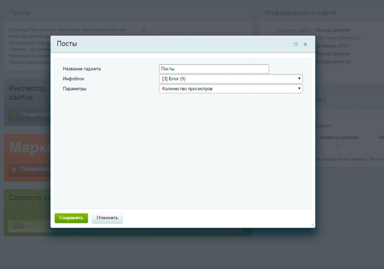Click the Параметры label

tap(75, 89)
